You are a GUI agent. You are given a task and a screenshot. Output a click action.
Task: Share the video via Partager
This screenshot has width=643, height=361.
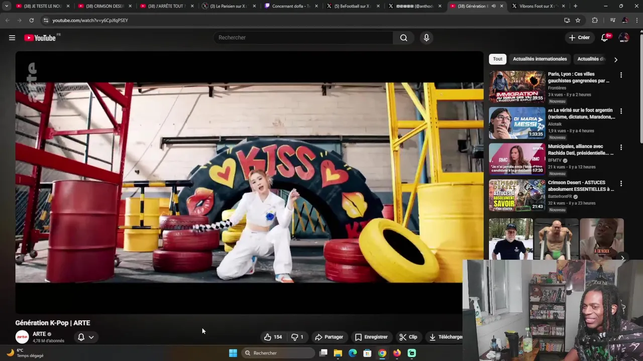tap(329, 337)
